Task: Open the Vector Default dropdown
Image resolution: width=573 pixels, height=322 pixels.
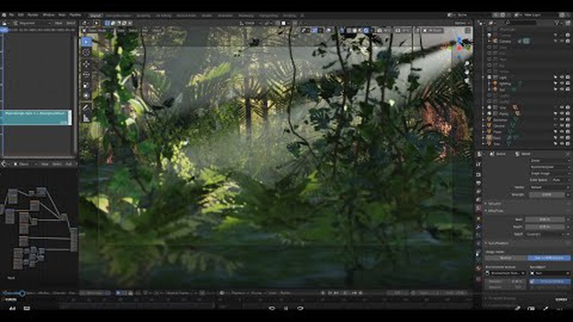Action: point(549,187)
